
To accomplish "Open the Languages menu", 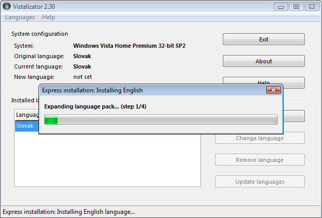I will click(x=20, y=17).
